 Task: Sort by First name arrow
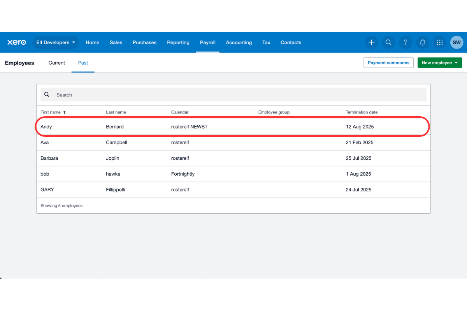(65, 112)
